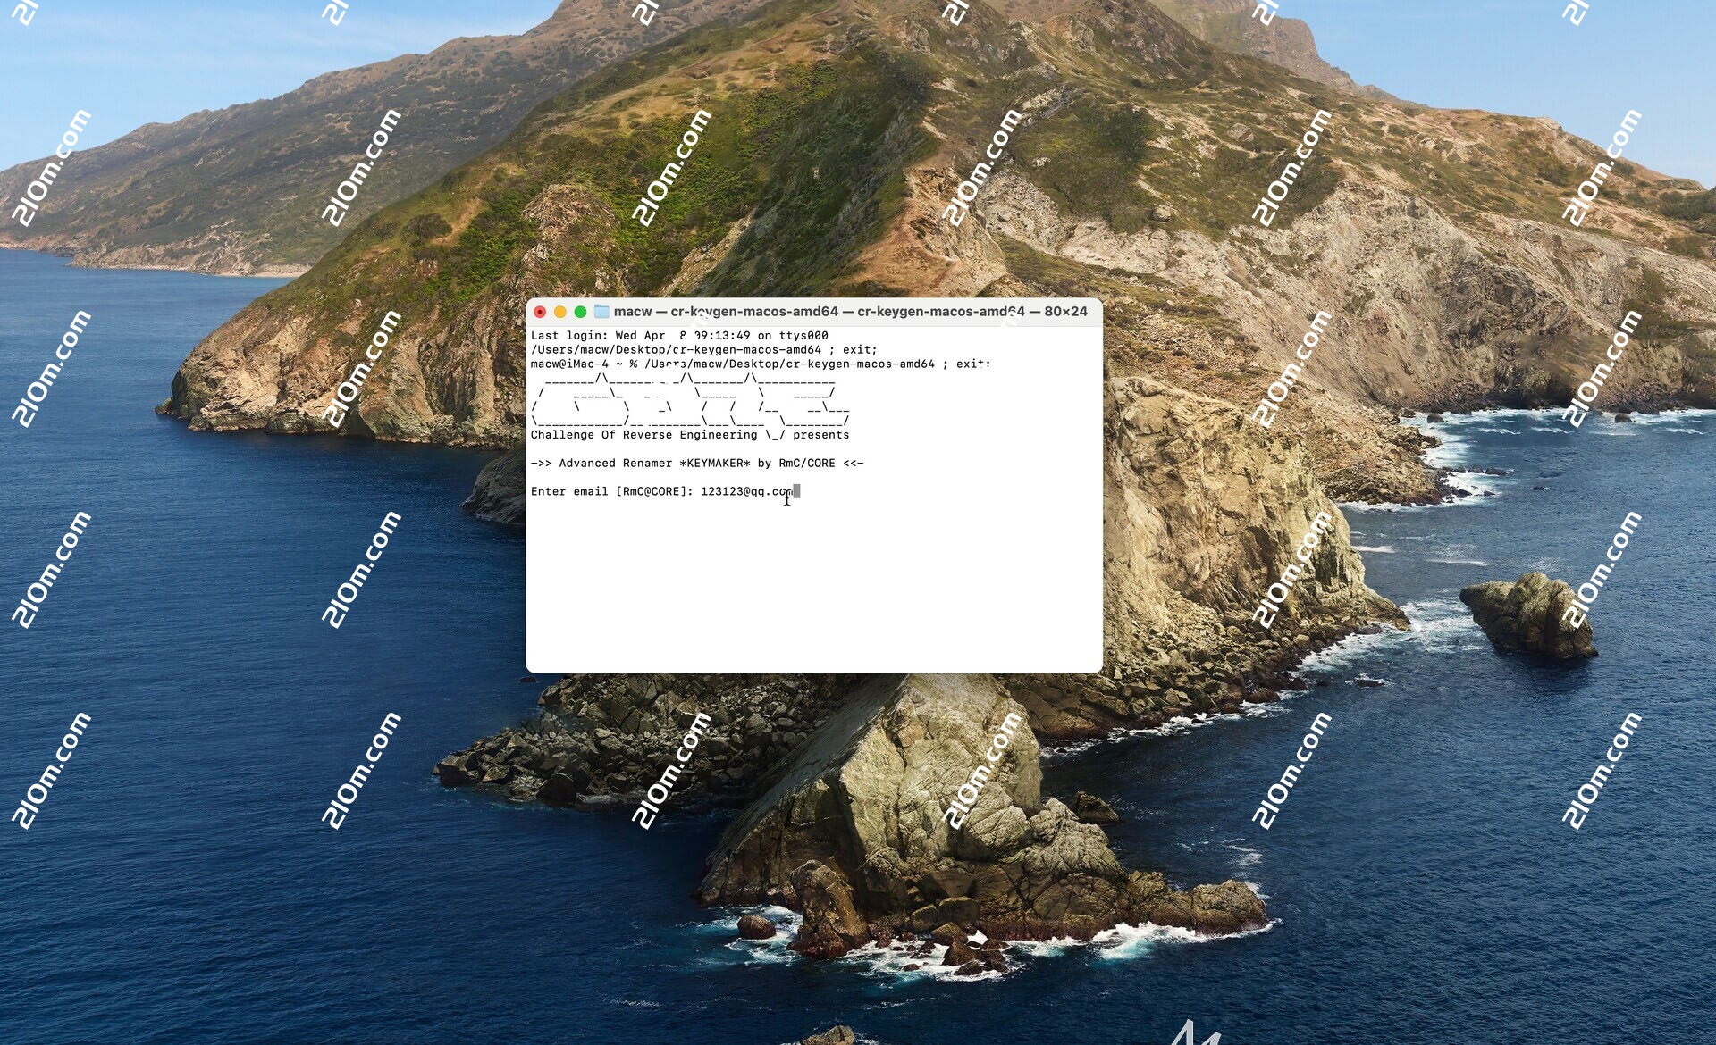
Task: Click the Advanced Renamer *KEYMAKER* banner line
Action: click(697, 463)
